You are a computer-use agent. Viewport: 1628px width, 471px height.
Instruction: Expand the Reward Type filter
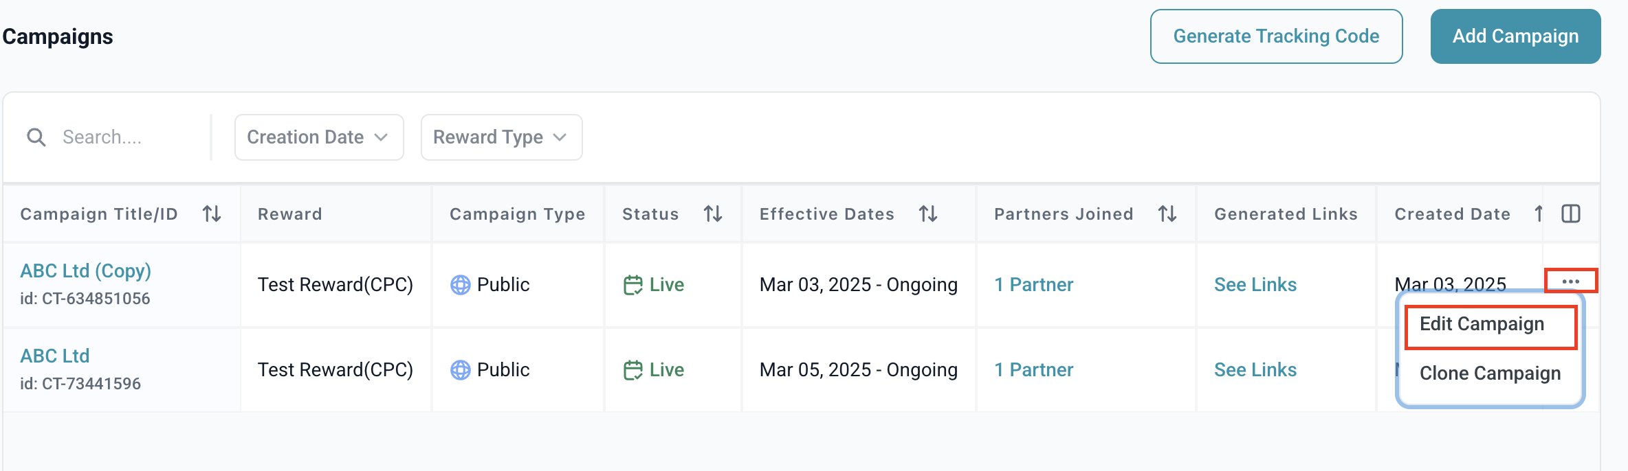[501, 137]
